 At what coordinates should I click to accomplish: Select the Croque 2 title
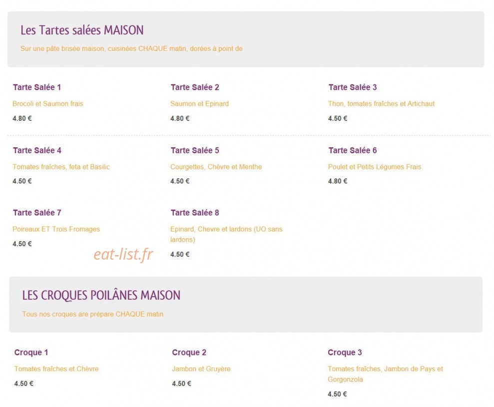coord(189,353)
